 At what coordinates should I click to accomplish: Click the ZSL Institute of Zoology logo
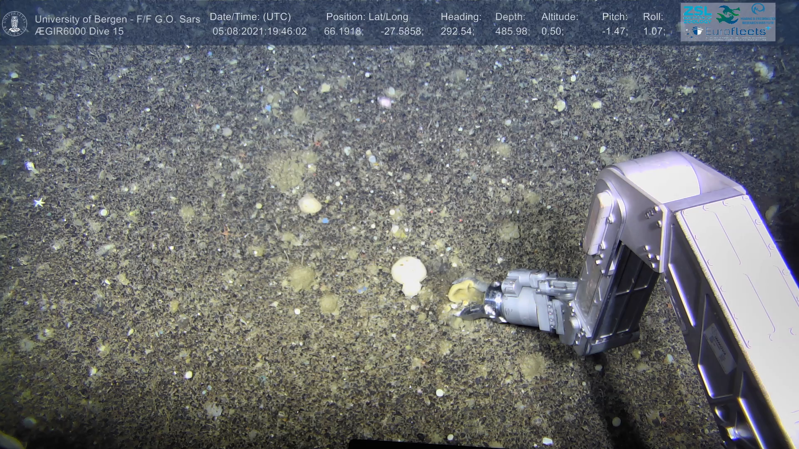coord(697,14)
